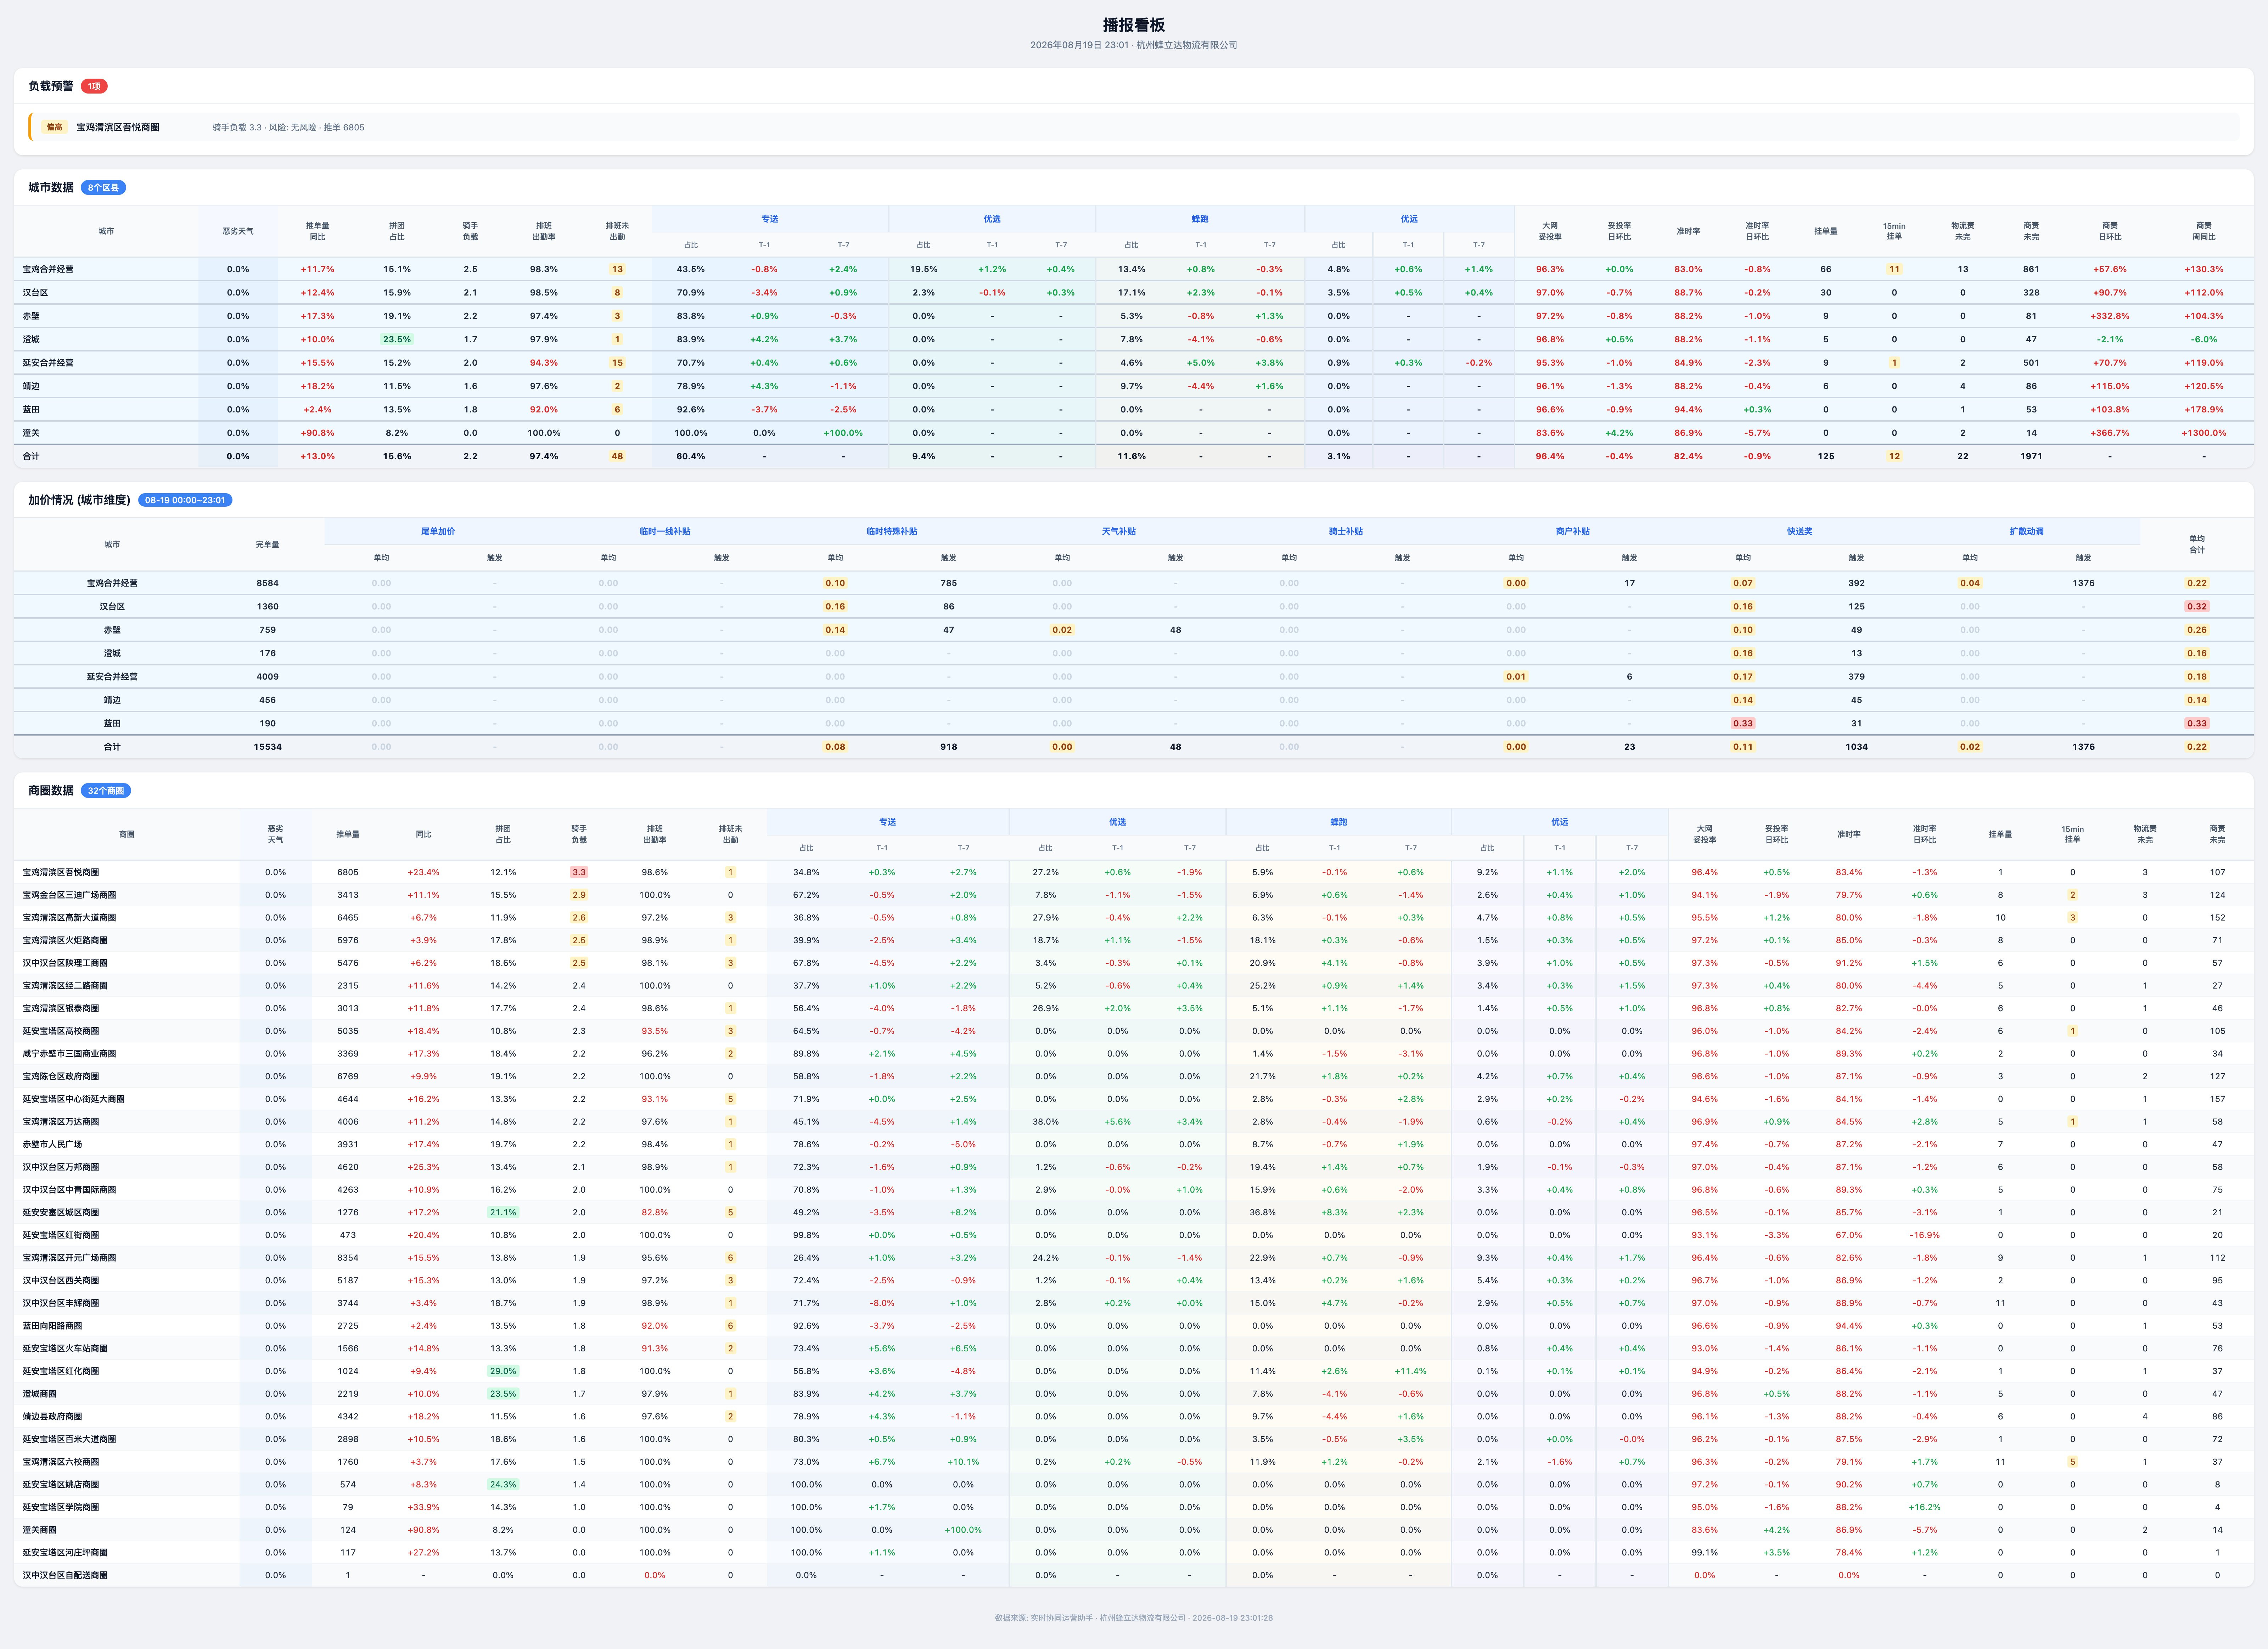
Task: Click the 尾单加价 column group header
Action: [438, 531]
